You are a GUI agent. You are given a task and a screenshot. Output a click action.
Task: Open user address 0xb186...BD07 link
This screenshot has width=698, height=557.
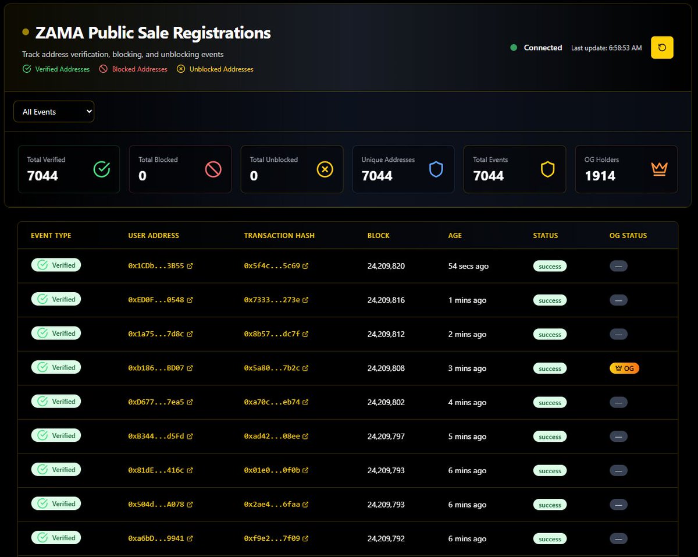[x=156, y=368]
